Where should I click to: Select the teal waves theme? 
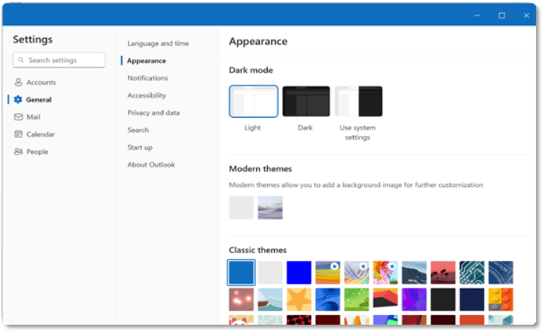270,299
